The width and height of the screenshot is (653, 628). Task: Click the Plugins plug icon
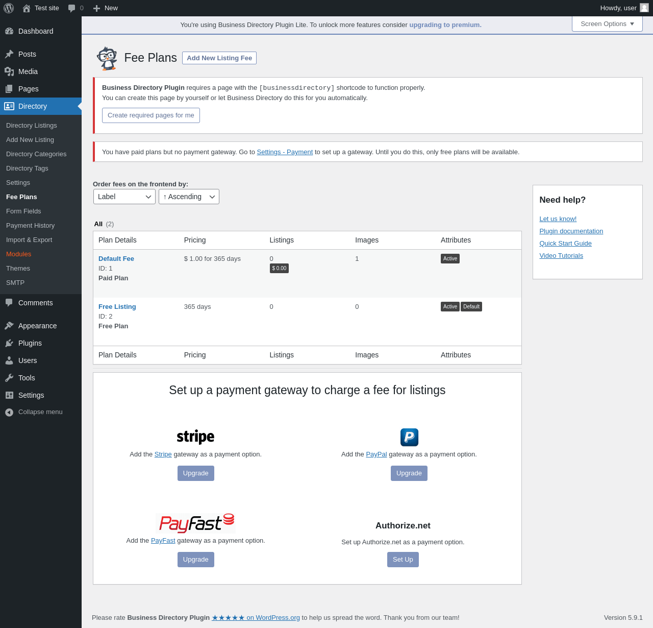[x=9, y=343]
